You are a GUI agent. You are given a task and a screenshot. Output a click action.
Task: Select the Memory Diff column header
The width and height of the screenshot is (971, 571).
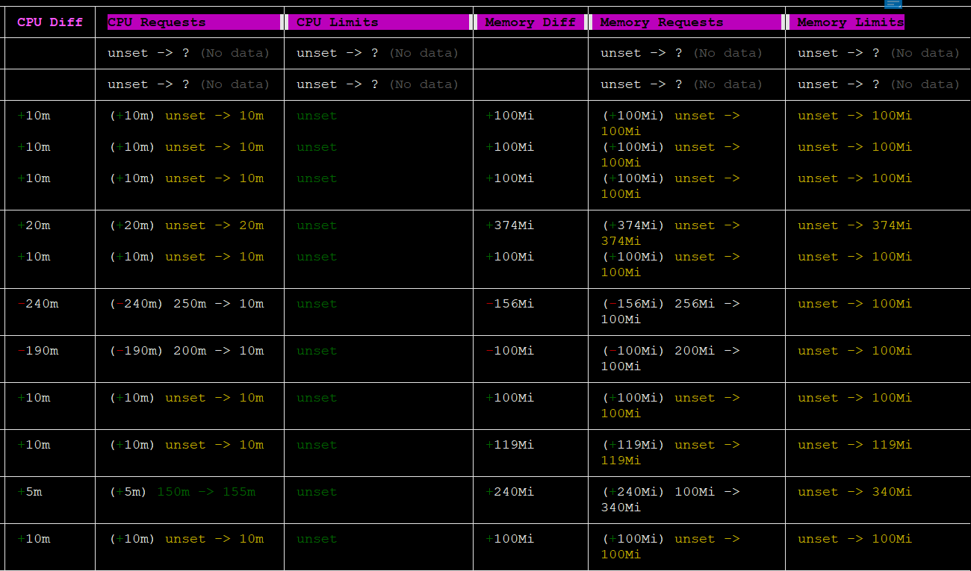pos(530,22)
